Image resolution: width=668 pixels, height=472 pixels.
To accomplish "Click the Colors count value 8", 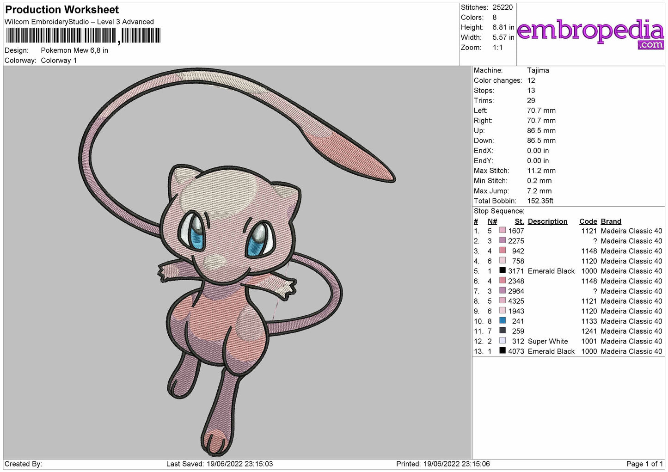I will 495,18.
